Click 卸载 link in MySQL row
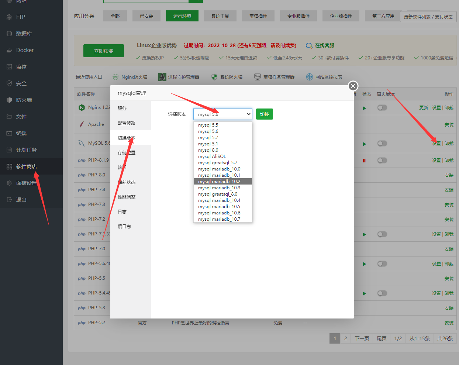Screen dimensions: 459x365 [449, 144]
